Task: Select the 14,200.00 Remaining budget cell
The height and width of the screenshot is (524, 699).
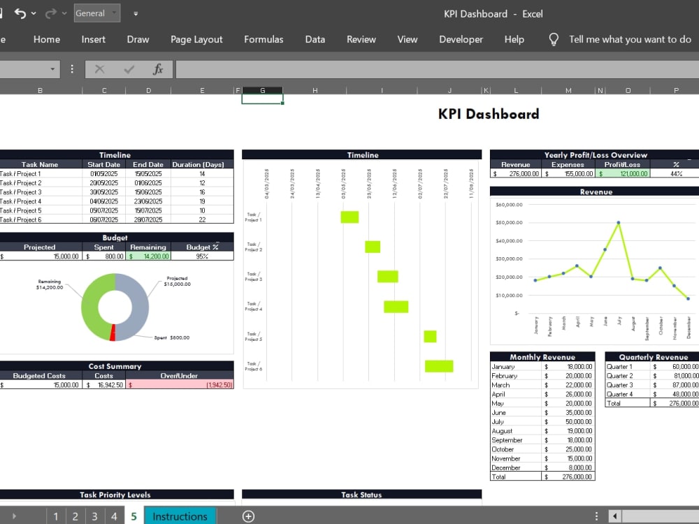Action: (148, 256)
